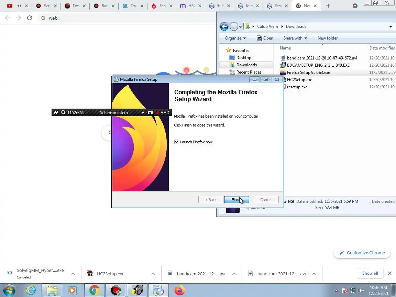The image size is (396, 297).
Task: Click Chrome back arrow
Action: point(8,18)
